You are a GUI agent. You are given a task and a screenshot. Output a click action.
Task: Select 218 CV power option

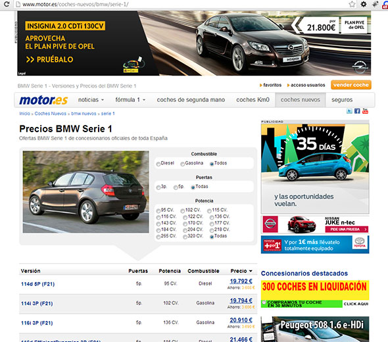tap(212, 230)
